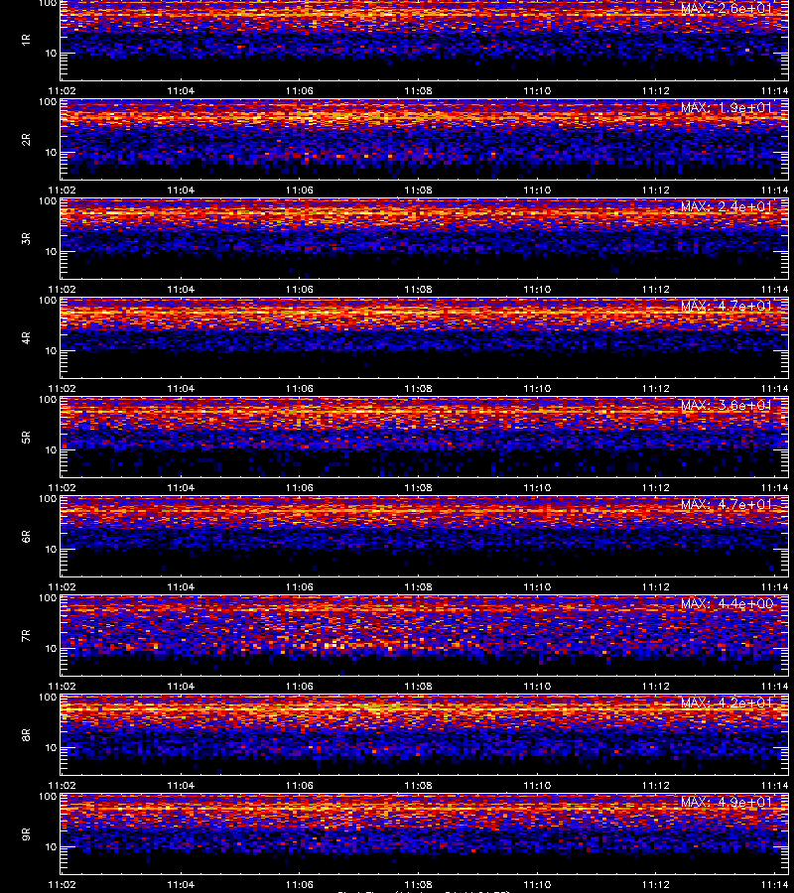794x893 pixels.
Task: Select the 'MAX: 4.7e+01' readout in 4R panel
Action: (727, 306)
